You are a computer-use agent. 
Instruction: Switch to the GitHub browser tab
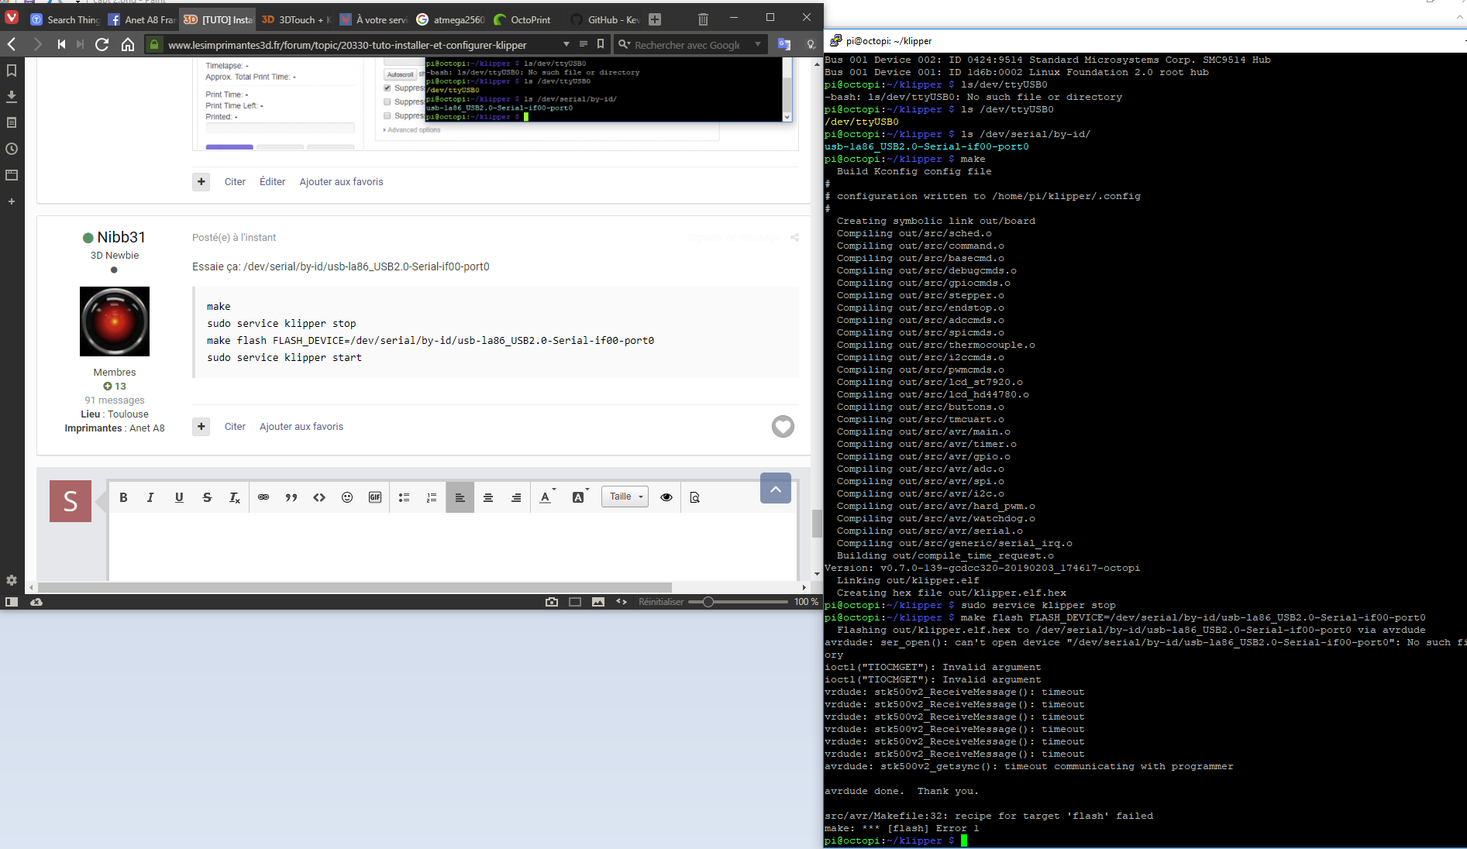(605, 19)
